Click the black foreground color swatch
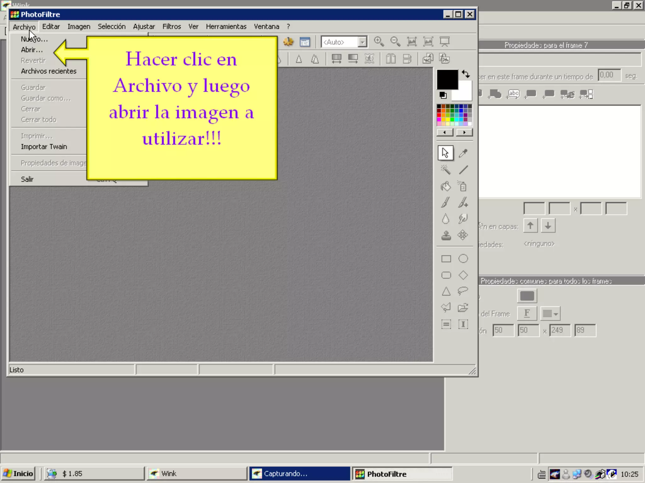 pos(447,79)
